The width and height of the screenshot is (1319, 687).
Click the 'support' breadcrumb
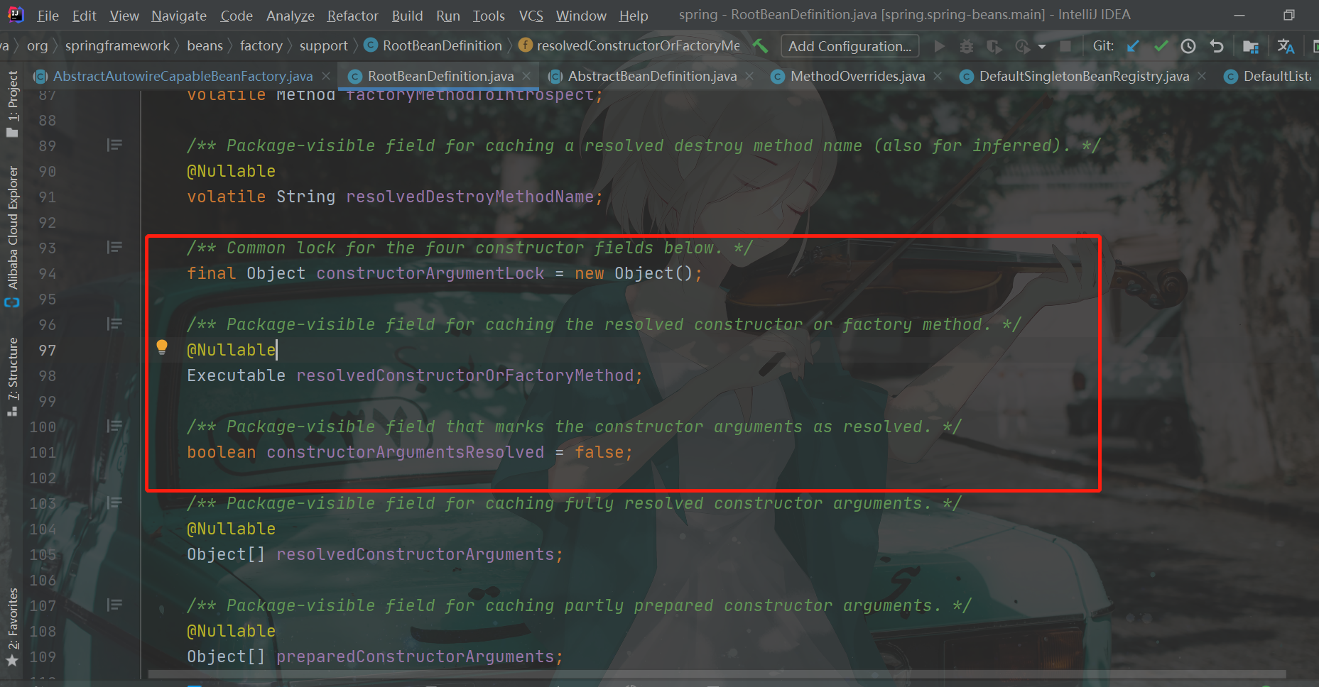click(324, 46)
